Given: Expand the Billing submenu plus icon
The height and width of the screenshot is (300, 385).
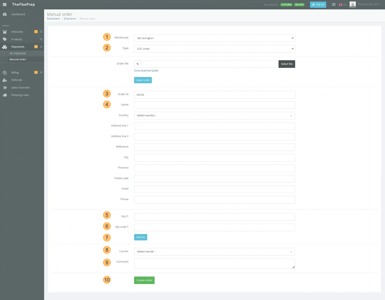Looking at the screenshot, I should tap(41, 72).
